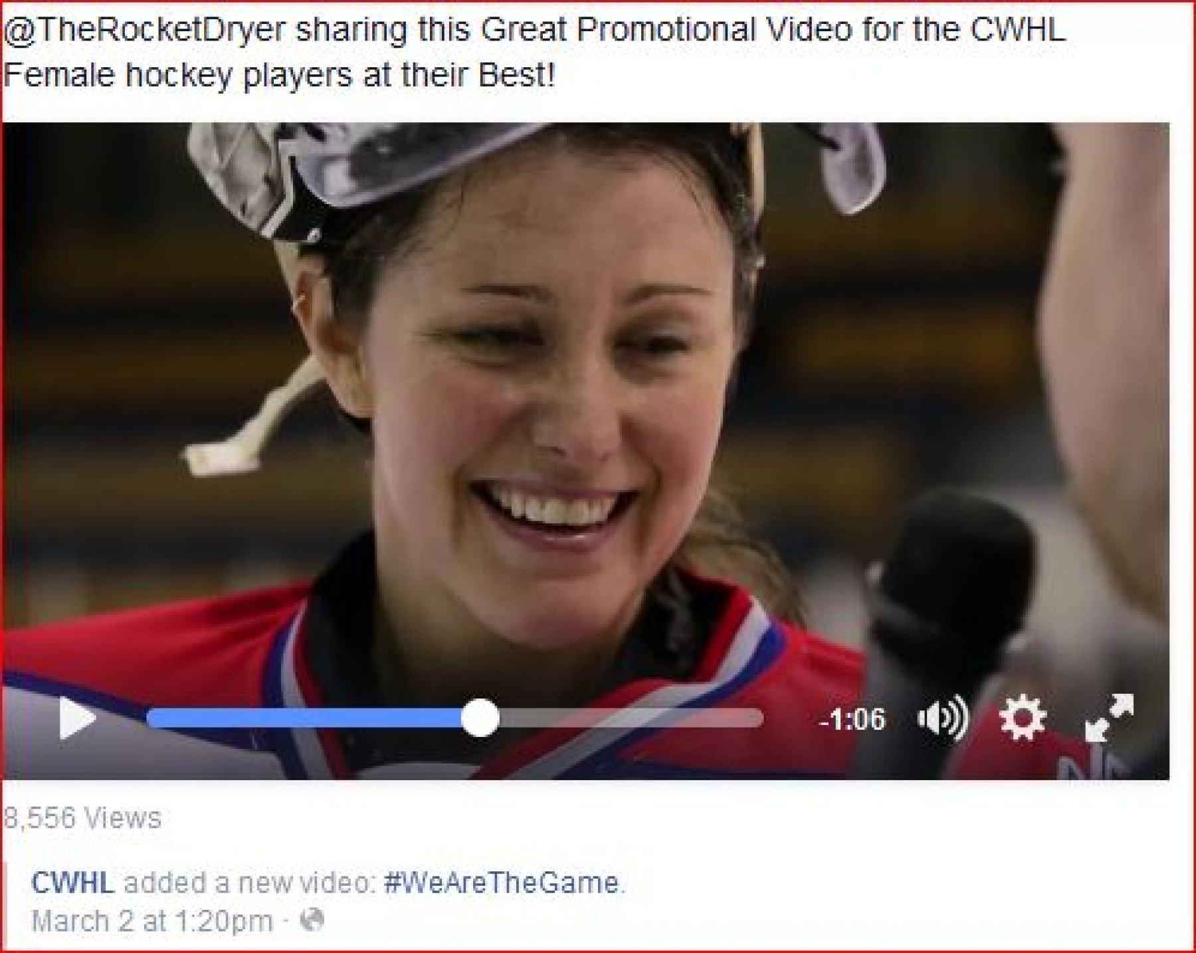The image size is (1196, 953).
Task: Mute the video using the speaker icon
Action: [x=943, y=718]
